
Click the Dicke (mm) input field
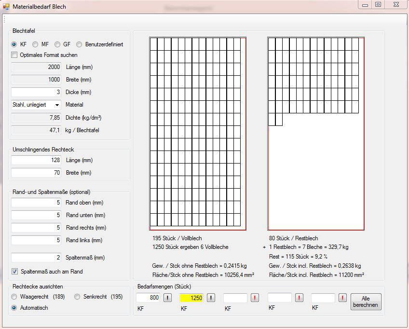[x=36, y=92]
